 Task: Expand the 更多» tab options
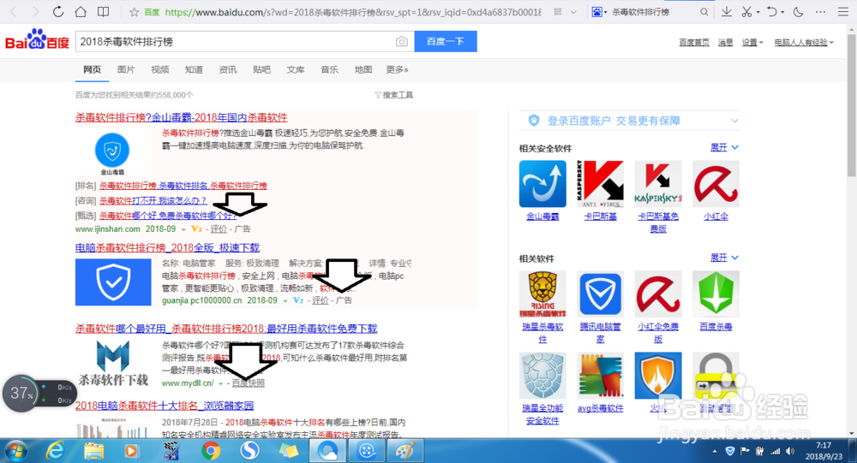click(398, 69)
